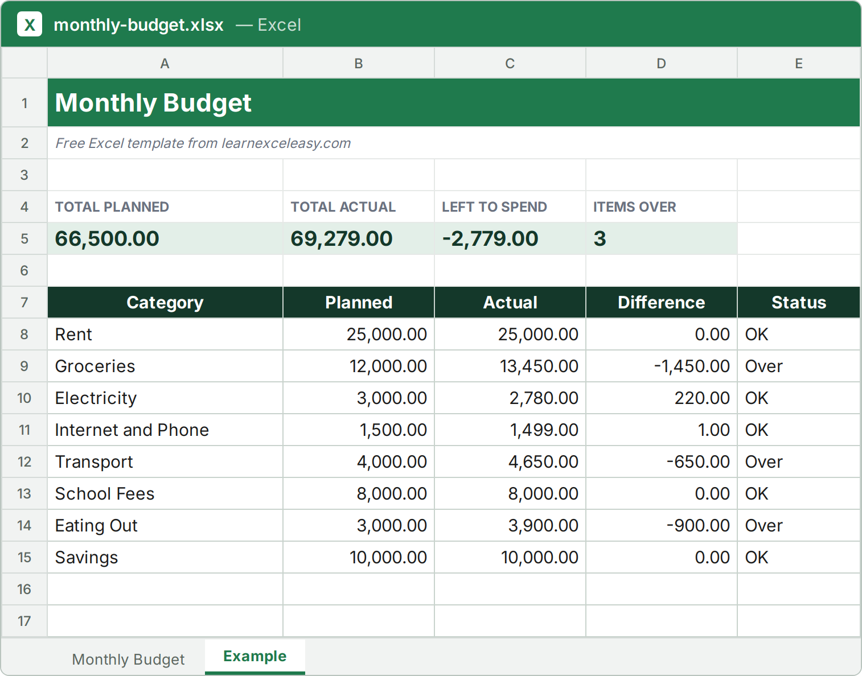Viewport: 862px width, 676px height.
Task: Click the Left to Spend value -2,779.00
Action: [510, 238]
